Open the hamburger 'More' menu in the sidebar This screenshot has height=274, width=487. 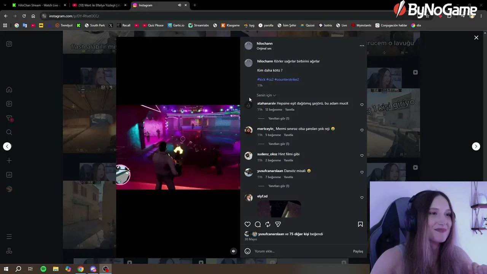click(9, 237)
